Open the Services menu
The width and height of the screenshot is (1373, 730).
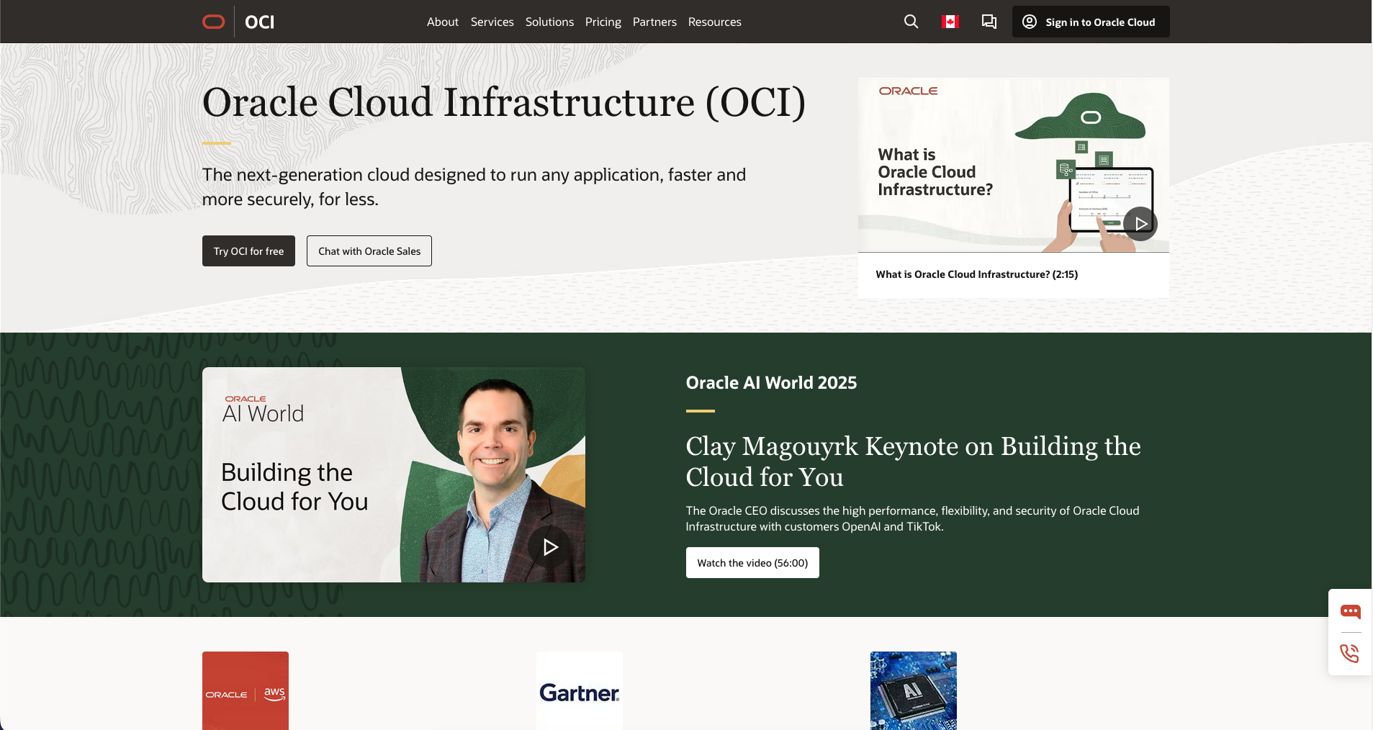click(x=492, y=22)
